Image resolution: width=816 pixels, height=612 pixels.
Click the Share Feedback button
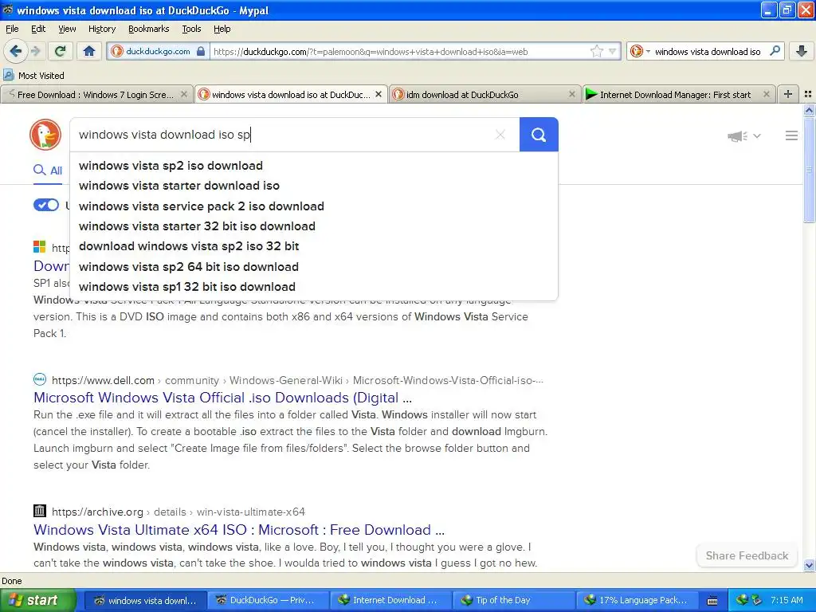(747, 555)
